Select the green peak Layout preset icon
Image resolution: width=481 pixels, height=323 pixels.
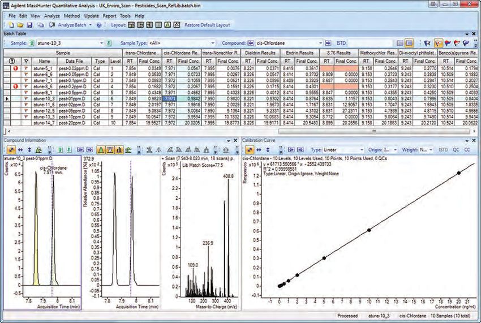tap(168, 25)
